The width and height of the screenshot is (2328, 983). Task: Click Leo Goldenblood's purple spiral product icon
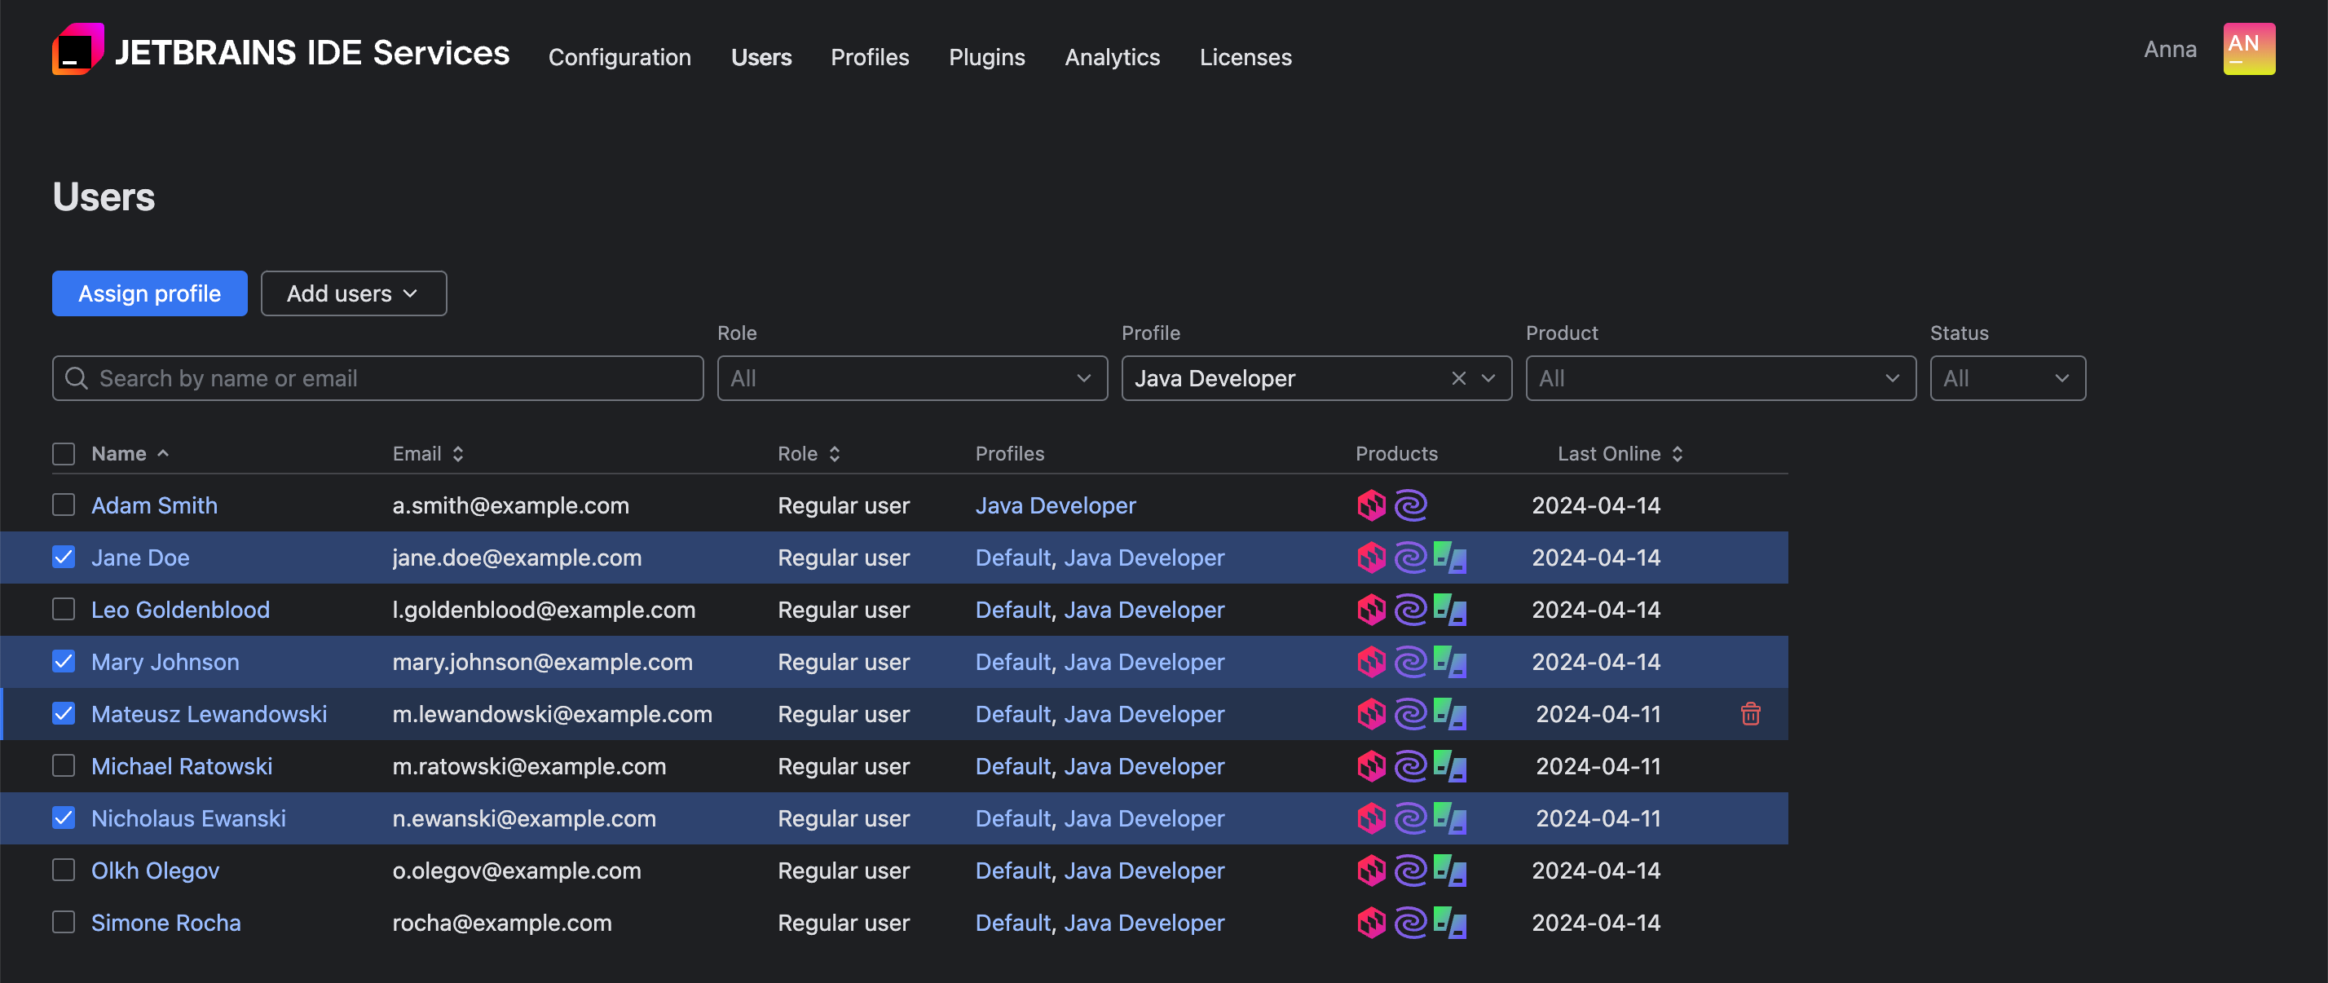(1410, 610)
